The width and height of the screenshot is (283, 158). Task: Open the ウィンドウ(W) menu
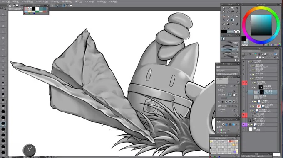[x=101, y=2]
